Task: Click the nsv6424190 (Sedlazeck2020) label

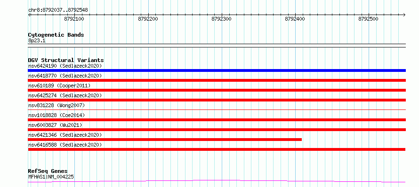Action: (x=65, y=66)
